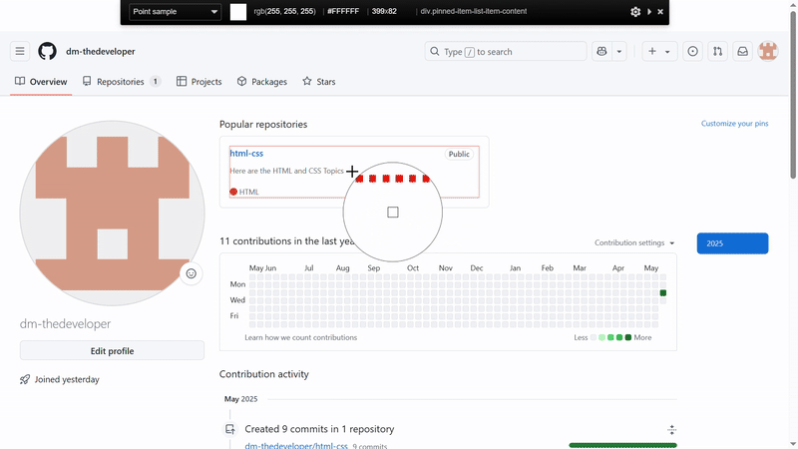Click the Customize your pins link
The height and width of the screenshot is (449, 798).
click(734, 124)
